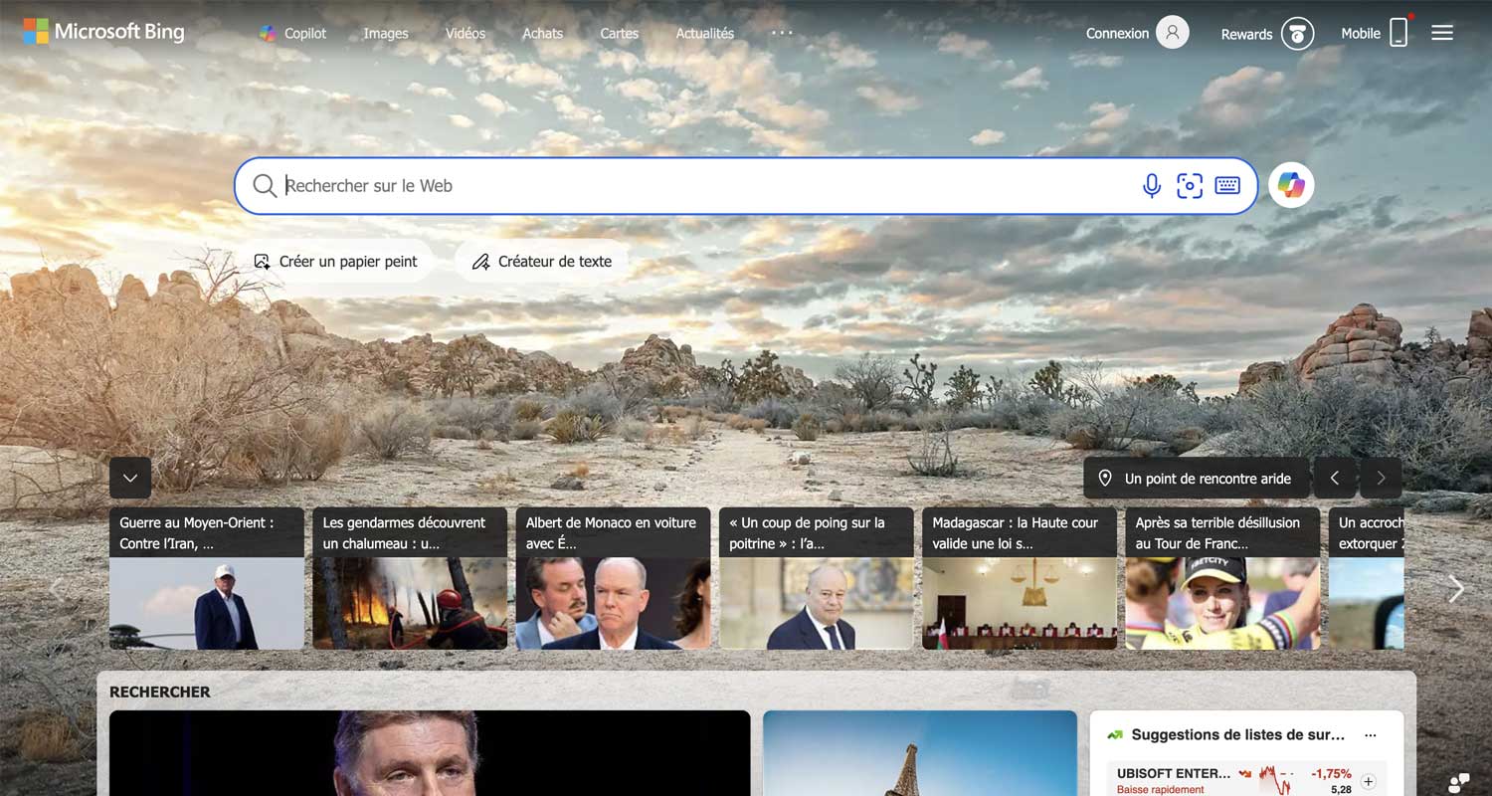This screenshot has height=796, width=1492.
Task: Expand the three-dot more menu
Action: click(782, 32)
